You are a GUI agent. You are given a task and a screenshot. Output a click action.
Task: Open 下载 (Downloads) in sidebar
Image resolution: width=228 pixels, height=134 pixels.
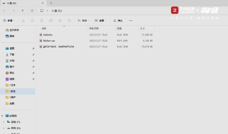10,55
